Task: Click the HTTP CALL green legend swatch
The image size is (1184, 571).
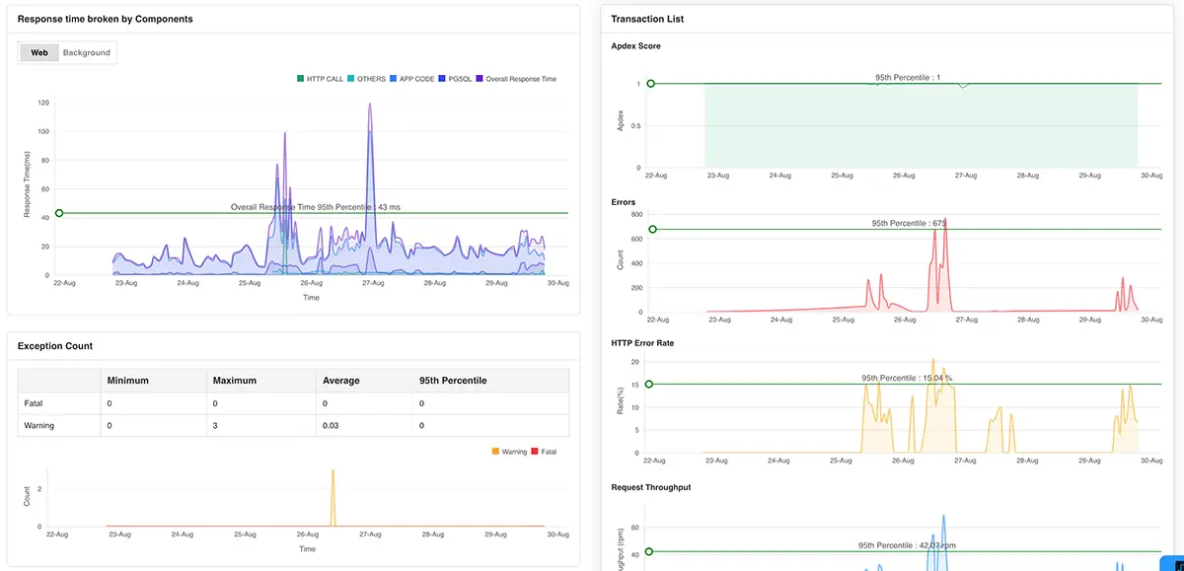Action: [x=300, y=78]
